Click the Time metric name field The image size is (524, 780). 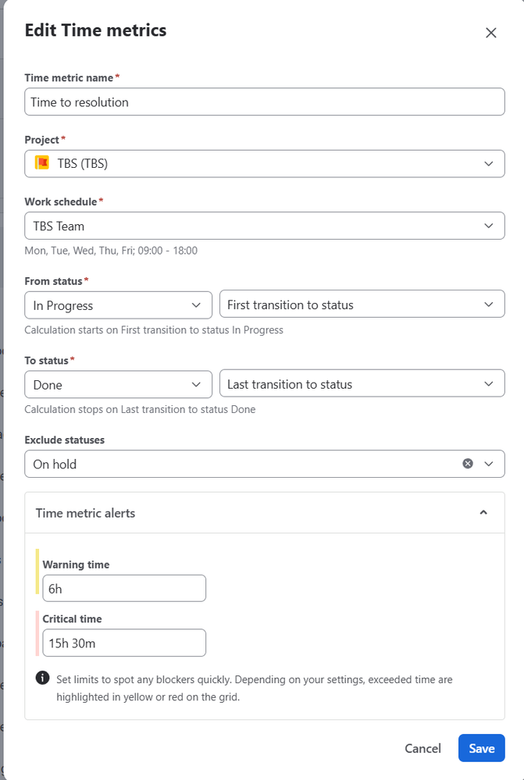click(265, 102)
